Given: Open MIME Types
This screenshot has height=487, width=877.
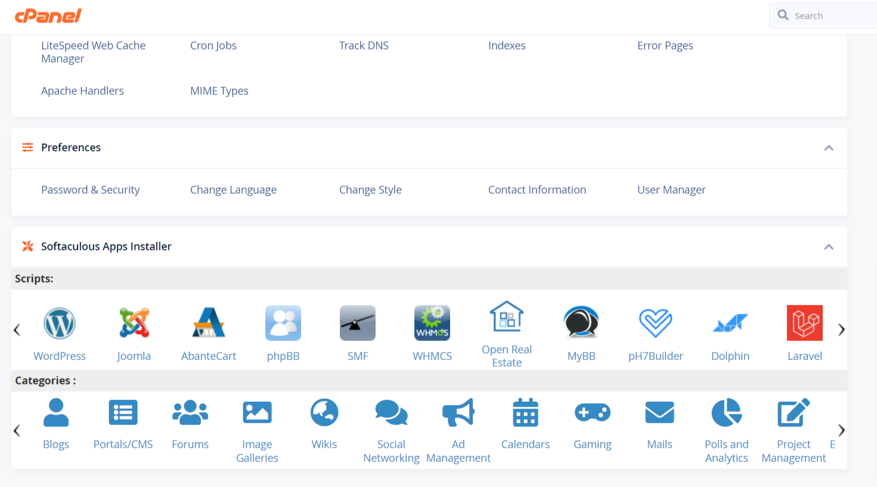Looking at the screenshot, I should 219,91.
